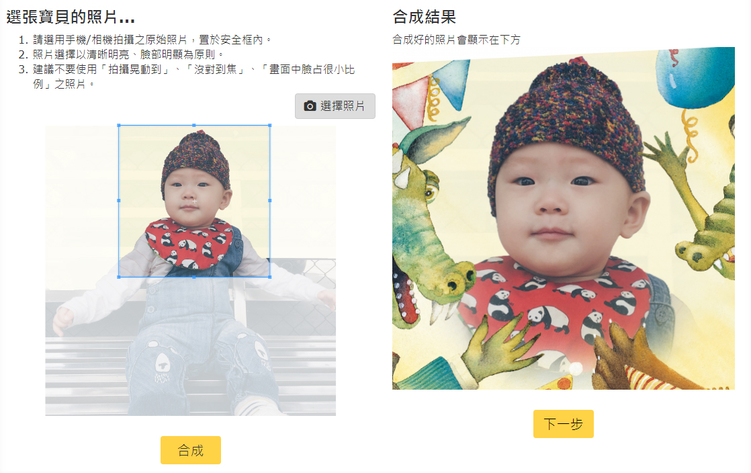This screenshot has width=751, height=473.
Task: Click the bottom-left corner crop handle
Action: coord(119,277)
